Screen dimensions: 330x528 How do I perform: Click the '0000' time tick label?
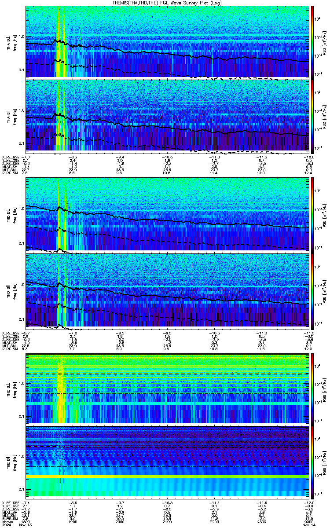pyautogui.click(x=308, y=522)
